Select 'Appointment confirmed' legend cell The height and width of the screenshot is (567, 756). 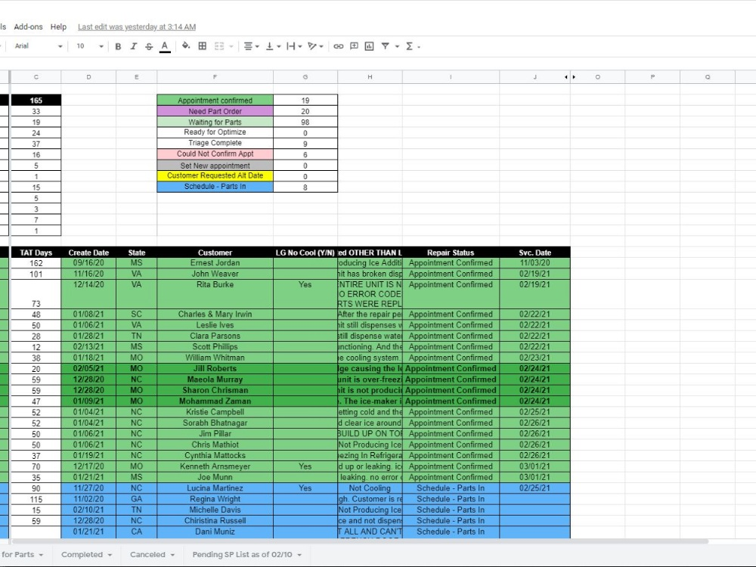click(x=215, y=101)
